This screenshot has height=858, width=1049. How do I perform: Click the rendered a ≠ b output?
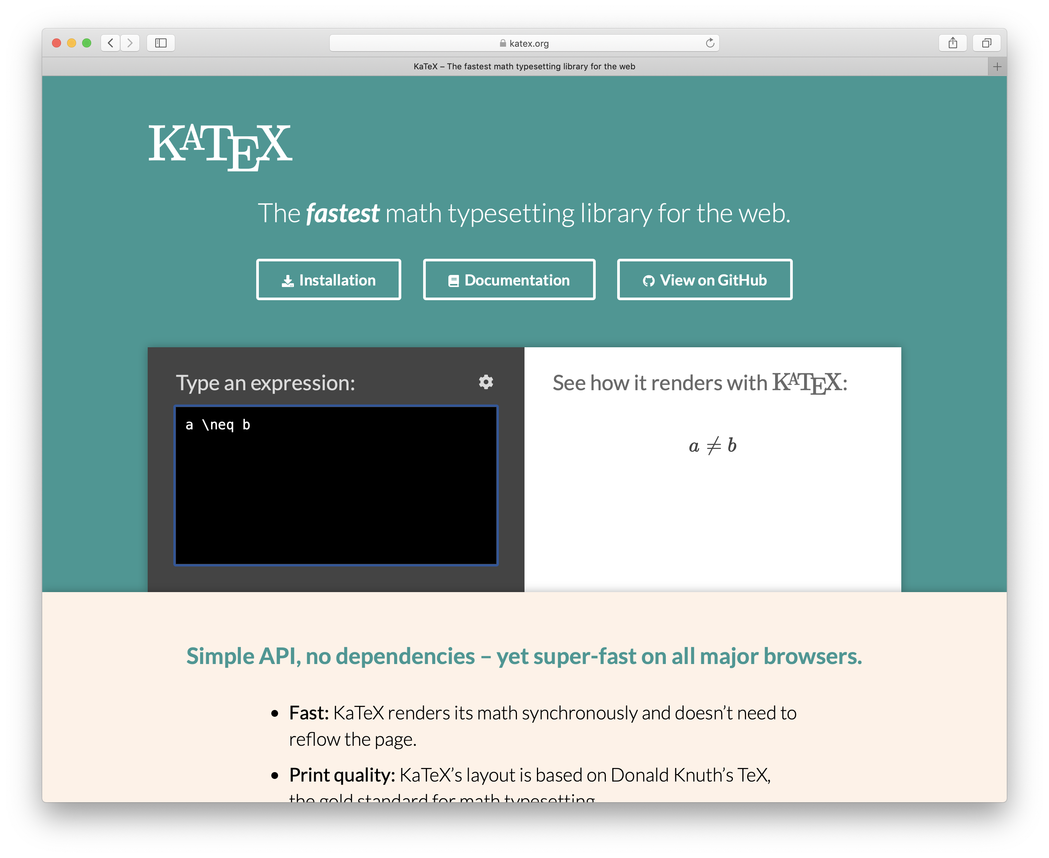713,445
